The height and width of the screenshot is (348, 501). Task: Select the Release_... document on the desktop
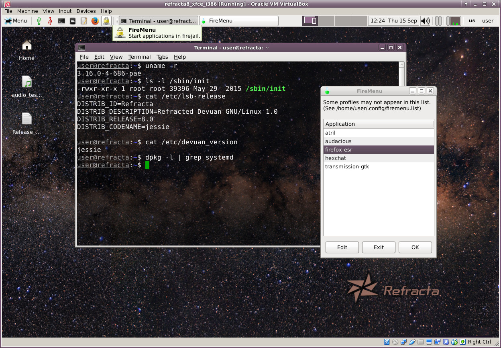click(26, 123)
